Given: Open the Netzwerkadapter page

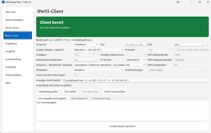Looking at the screenshot, I should pos(18,20).
